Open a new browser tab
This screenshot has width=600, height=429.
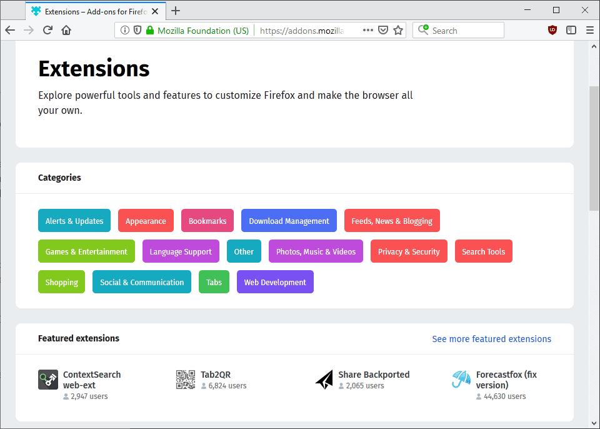176,11
